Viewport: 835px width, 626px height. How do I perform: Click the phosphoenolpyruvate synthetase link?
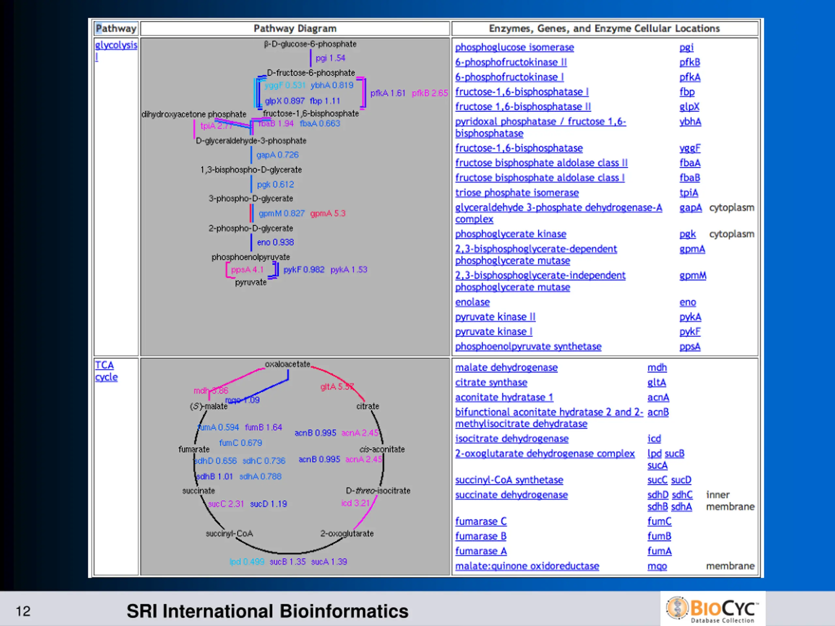coord(528,346)
